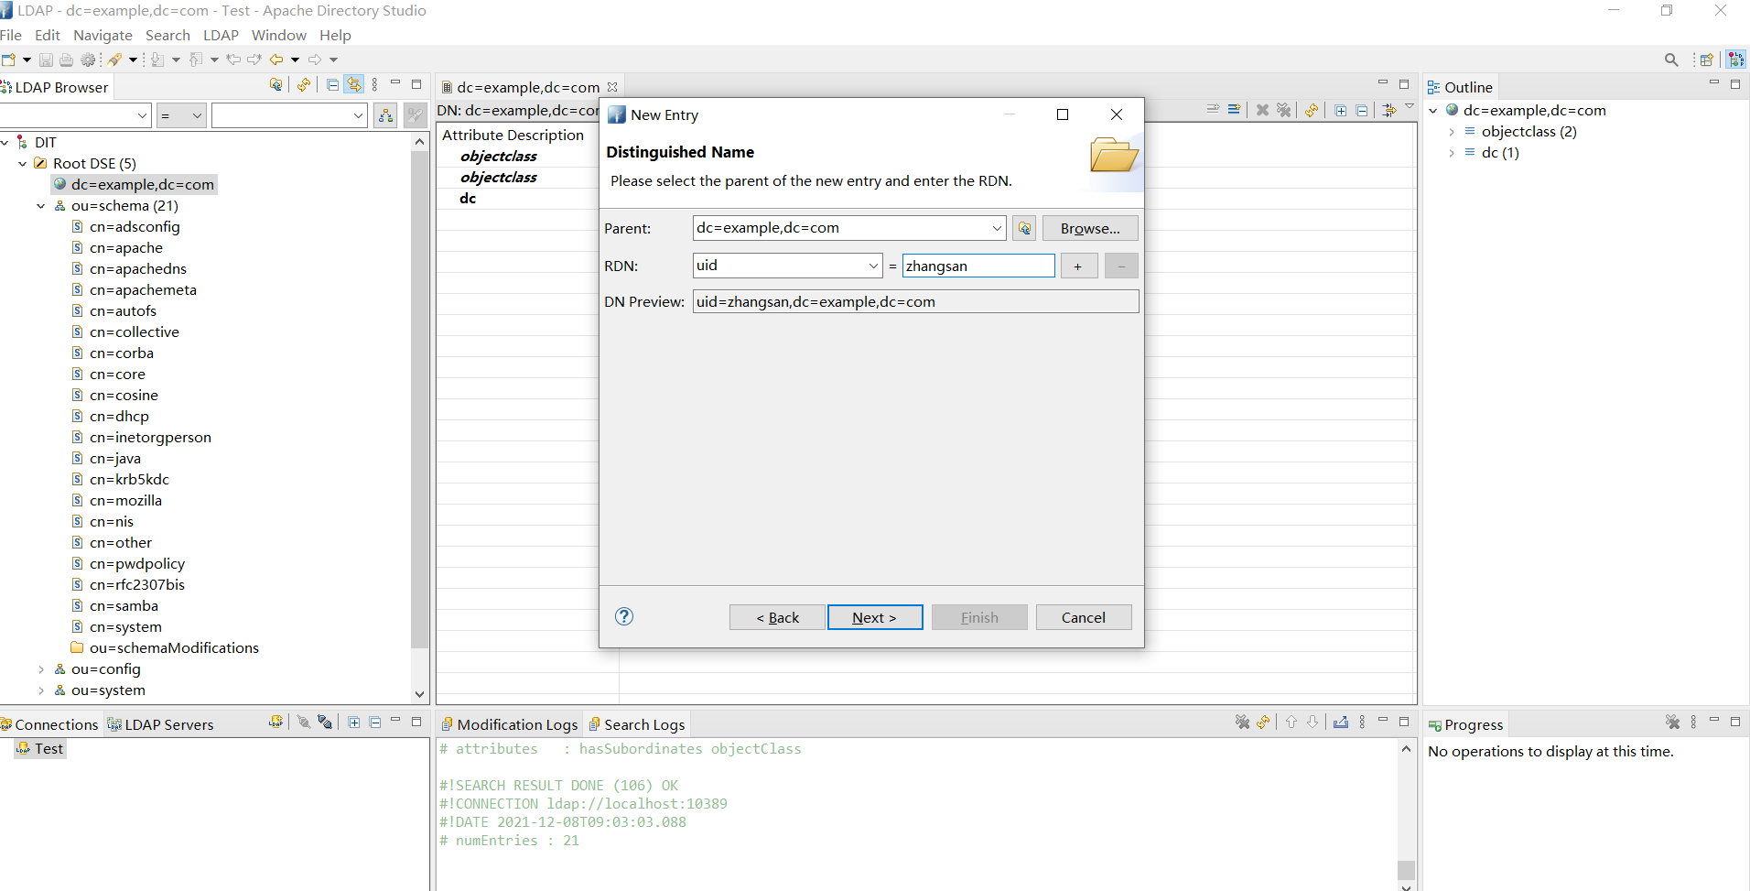The height and width of the screenshot is (891, 1750).
Task: Switch to the LDAP Servers tab
Action: [x=161, y=724]
